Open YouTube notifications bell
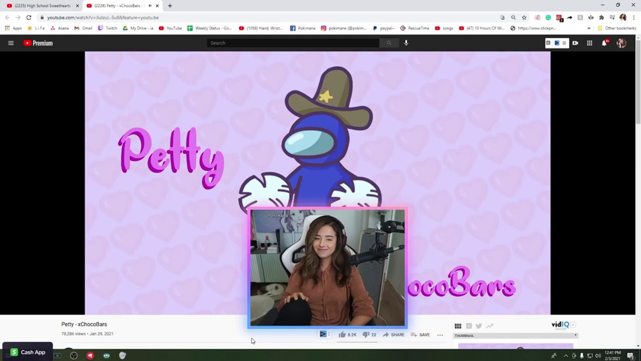The image size is (641, 361). [604, 43]
